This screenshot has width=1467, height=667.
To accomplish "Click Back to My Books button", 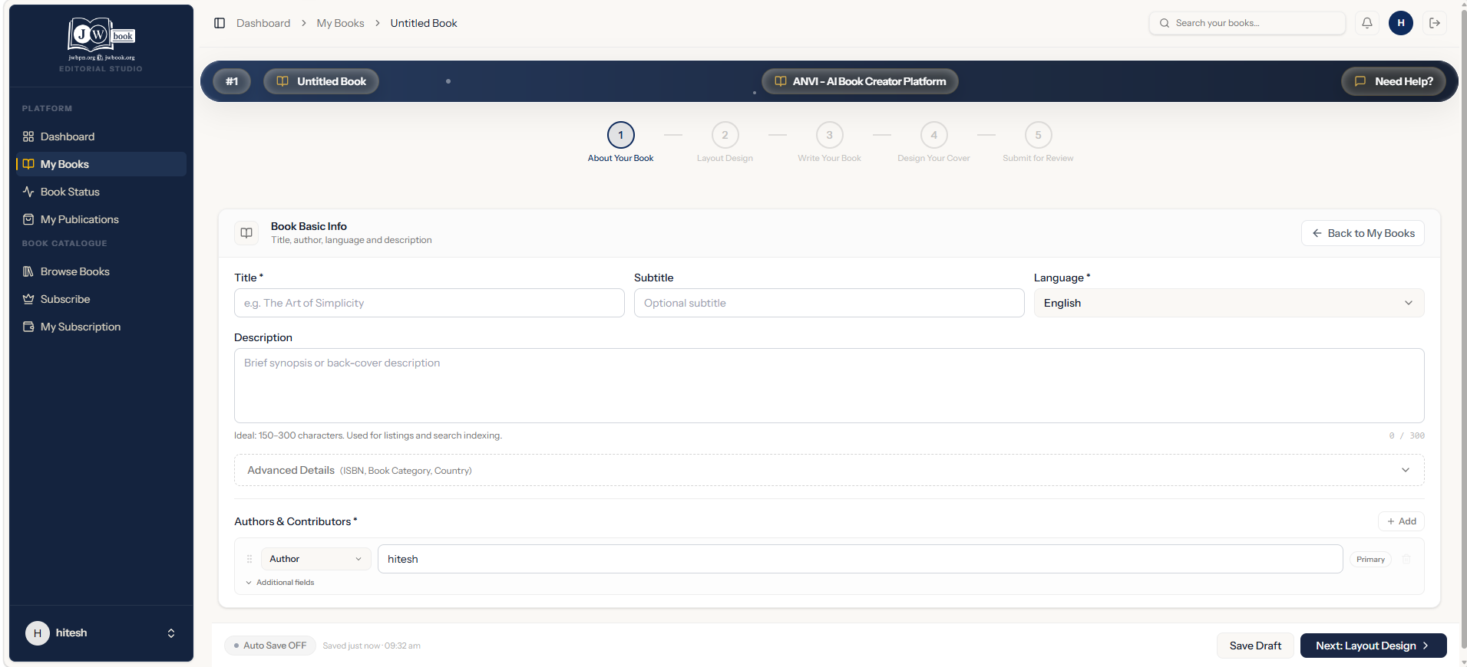I will pyautogui.click(x=1363, y=233).
